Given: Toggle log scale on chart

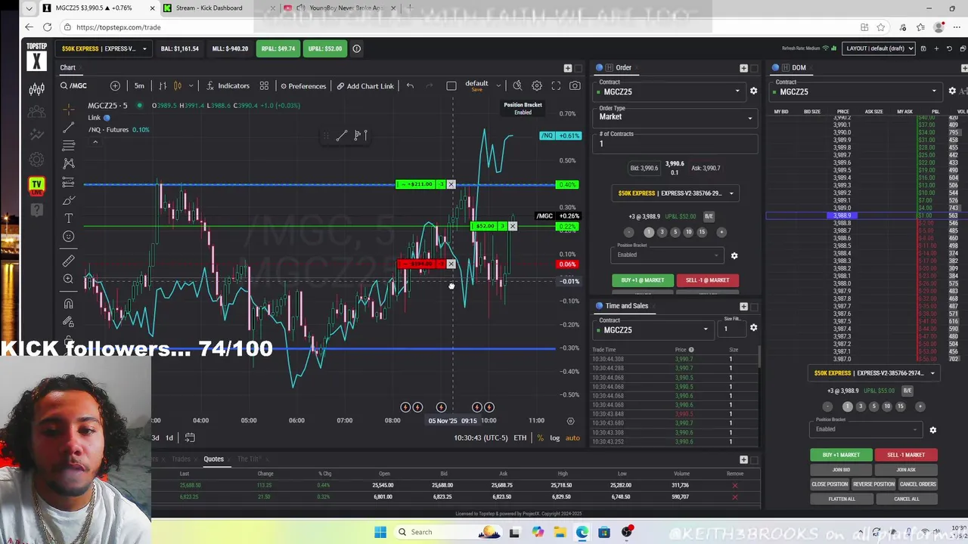Looking at the screenshot, I should [554, 438].
